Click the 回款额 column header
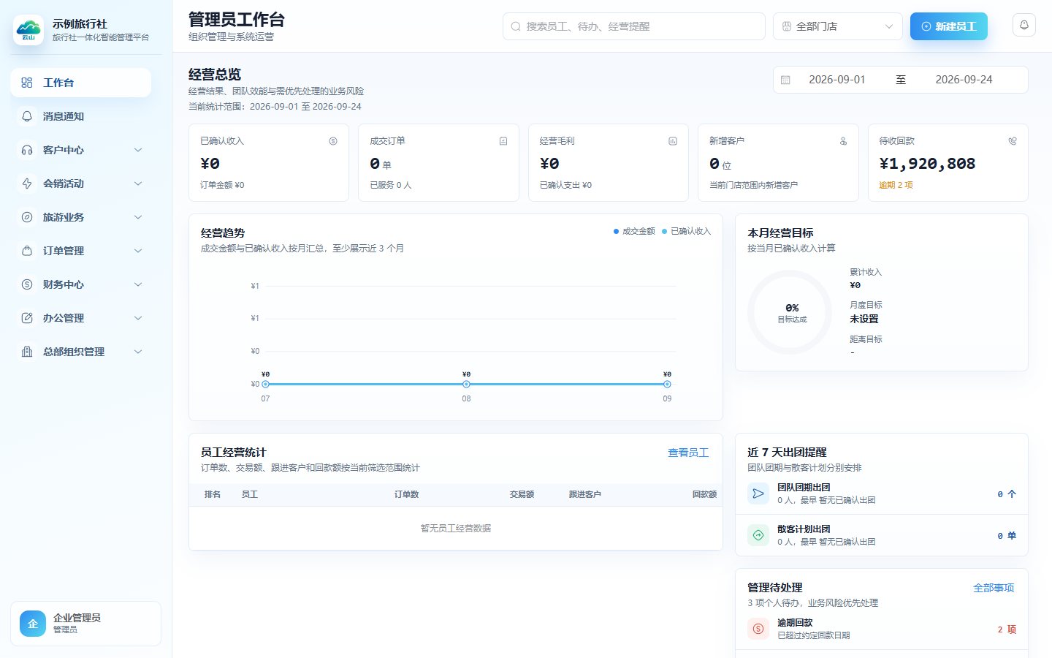 704,494
